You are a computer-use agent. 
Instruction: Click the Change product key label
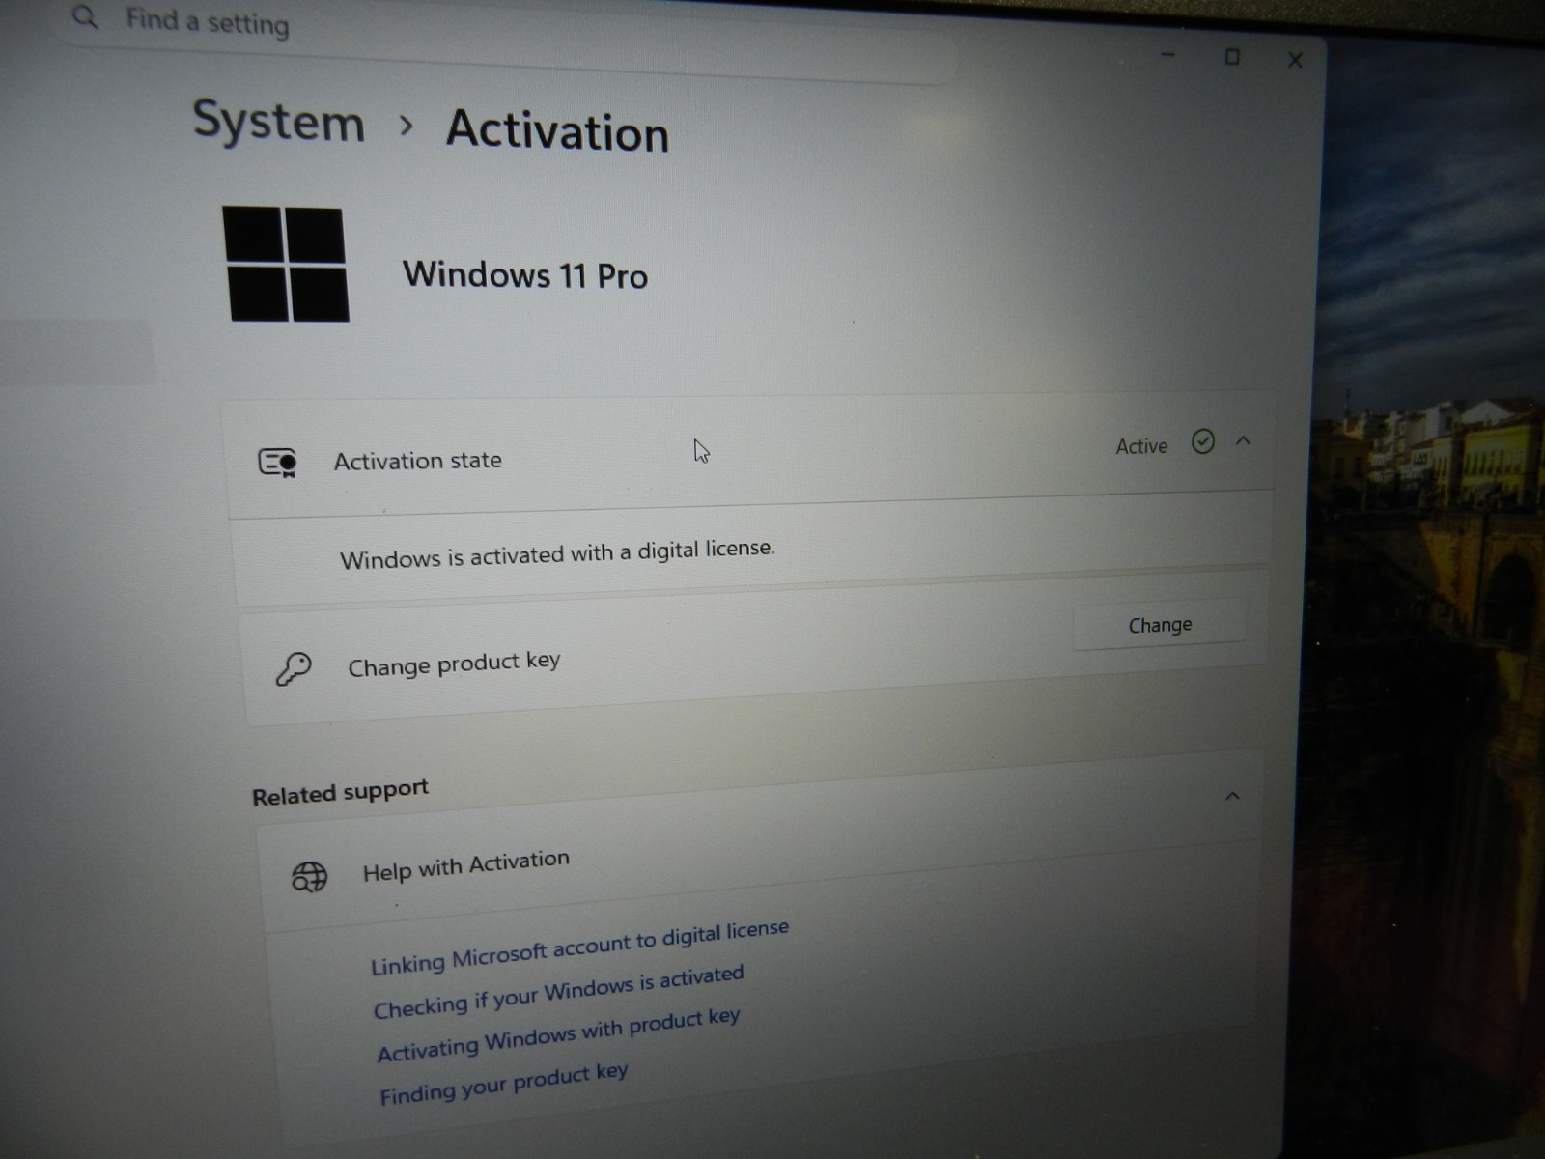click(454, 664)
